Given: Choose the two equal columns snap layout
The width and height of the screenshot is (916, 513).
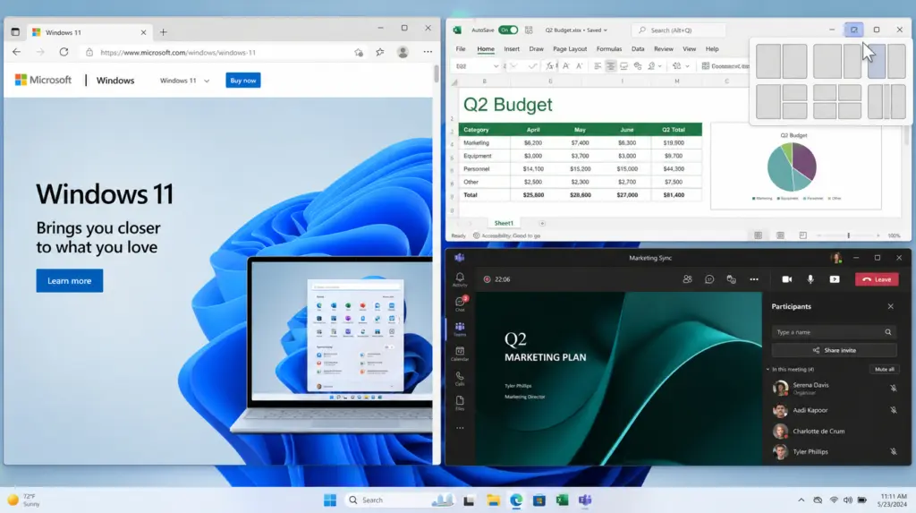Looking at the screenshot, I should click(781, 61).
